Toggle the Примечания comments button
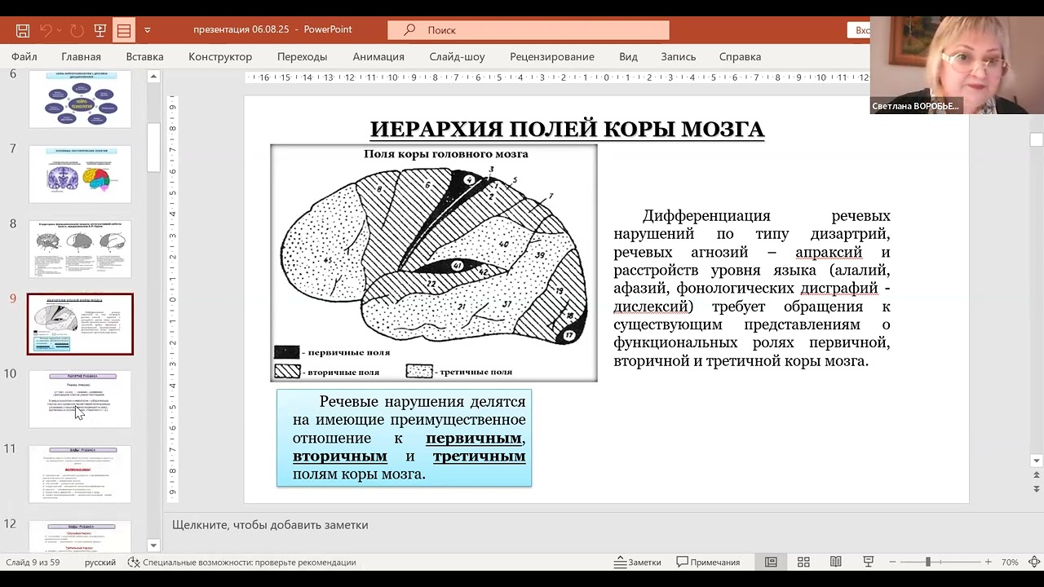Viewport: 1044px width, 587px height. pos(708,563)
